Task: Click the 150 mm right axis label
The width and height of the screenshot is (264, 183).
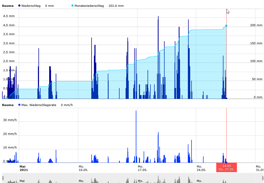Action: (256, 43)
